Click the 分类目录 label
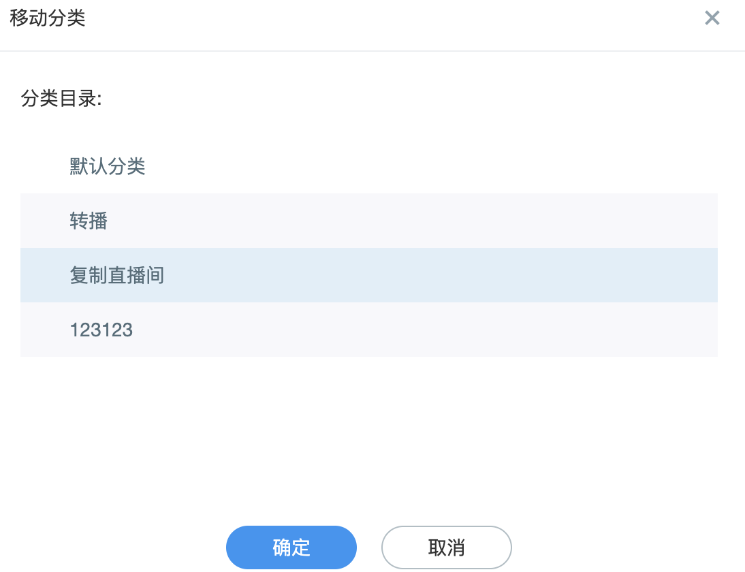Image resolution: width=745 pixels, height=572 pixels. [x=61, y=99]
